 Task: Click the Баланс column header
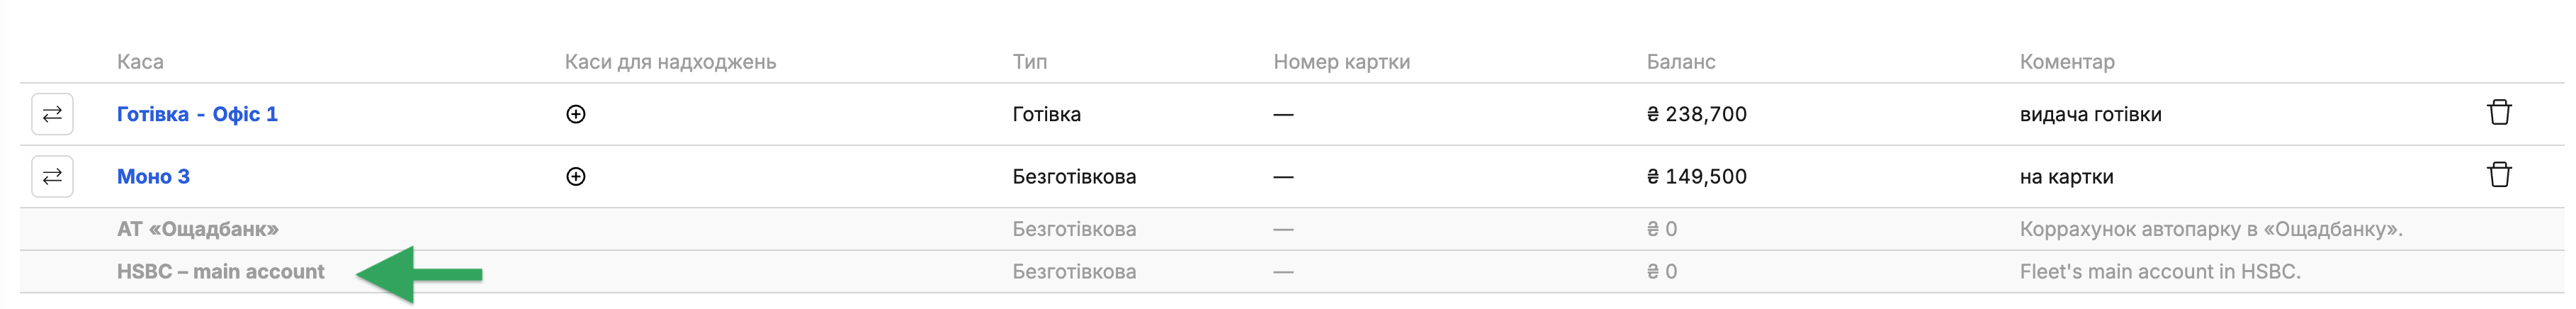click(x=1681, y=61)
